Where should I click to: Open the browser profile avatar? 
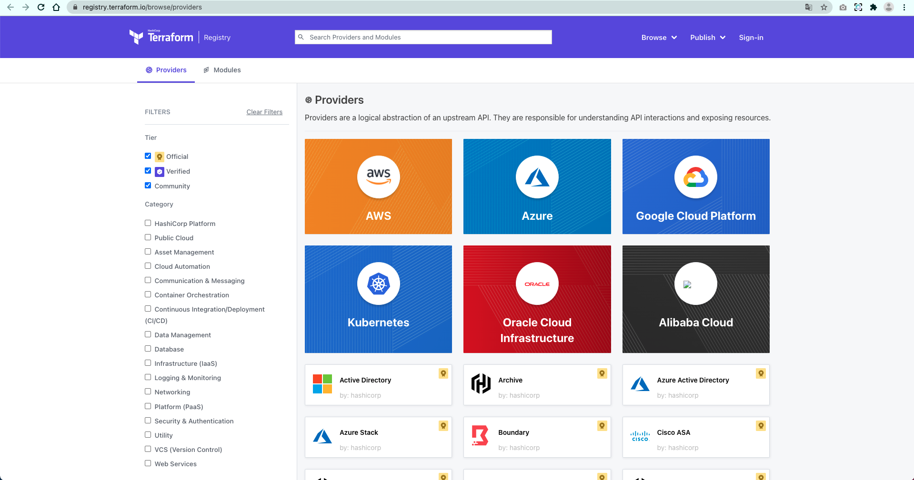pyautogui.click(x=889, y=7)
